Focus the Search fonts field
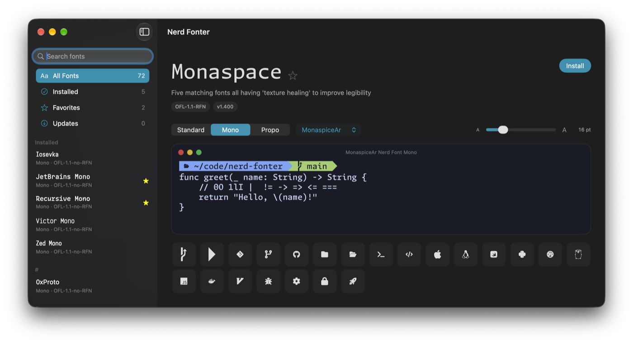 pos(93,57)
